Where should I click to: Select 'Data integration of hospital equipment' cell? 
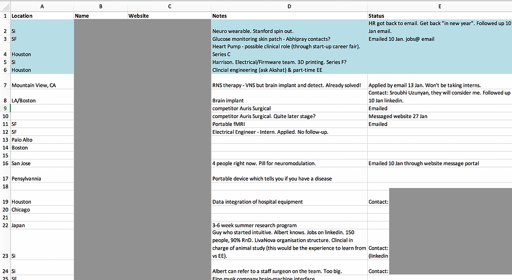[x=289, y=198]
